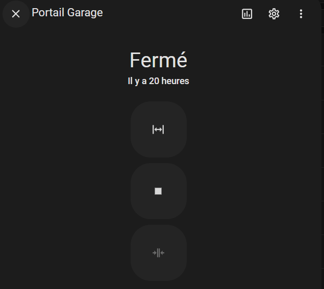The height and width of the screenshot is (289, 324).
Task: View last-changed relative time under Fermé
Action: coord(159,81)
